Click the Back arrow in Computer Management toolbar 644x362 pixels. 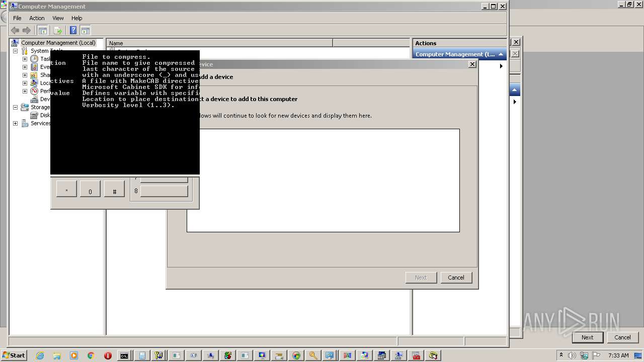coord(15,30)
